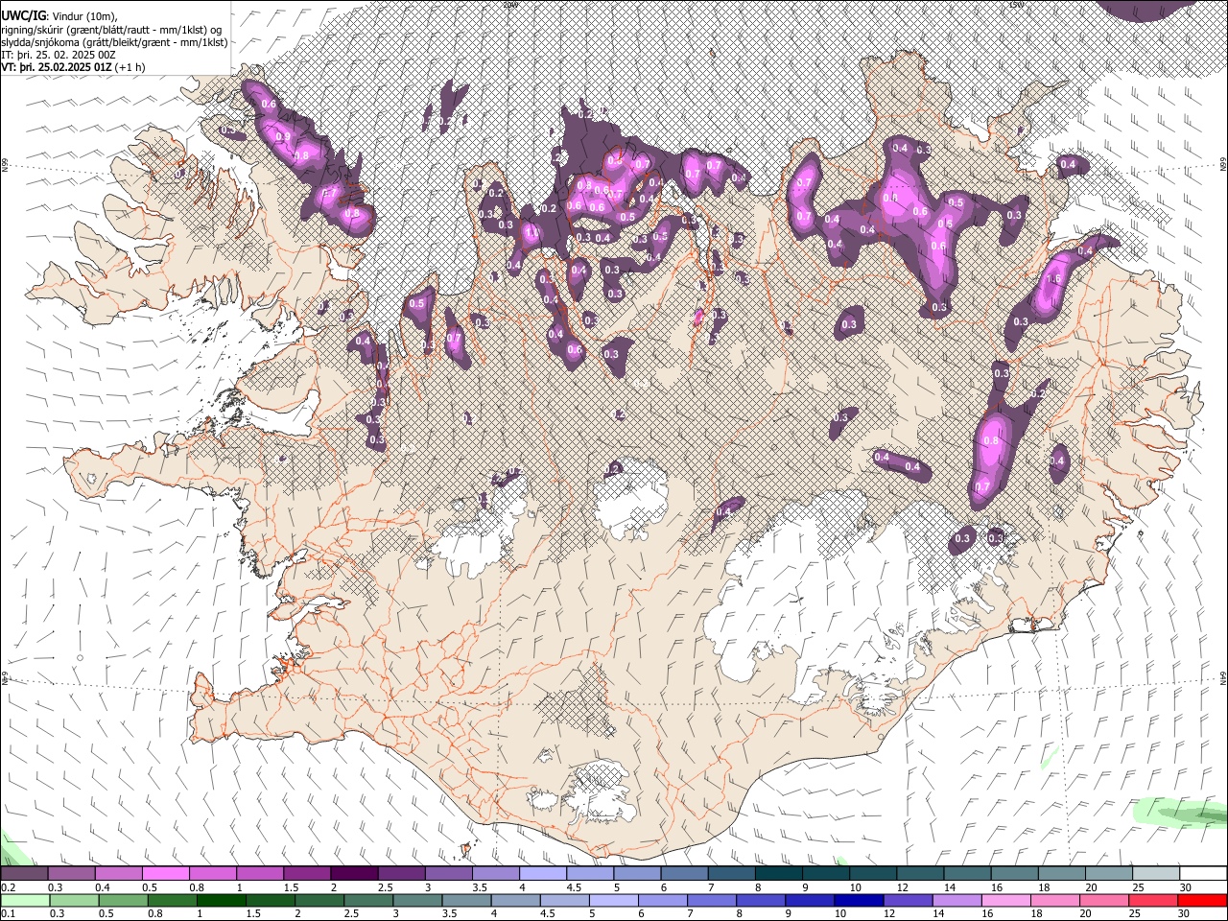Click the rain legend swatch between 14 and 16
The width and height of the screenshot is (1228, 921).
[956, 901]
